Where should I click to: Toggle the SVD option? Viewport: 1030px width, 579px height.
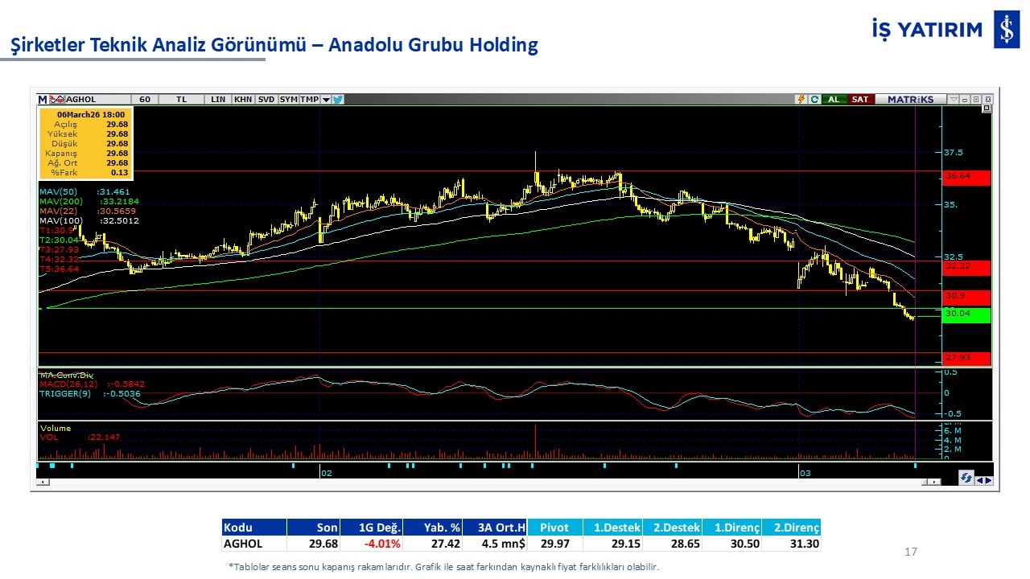266,100
